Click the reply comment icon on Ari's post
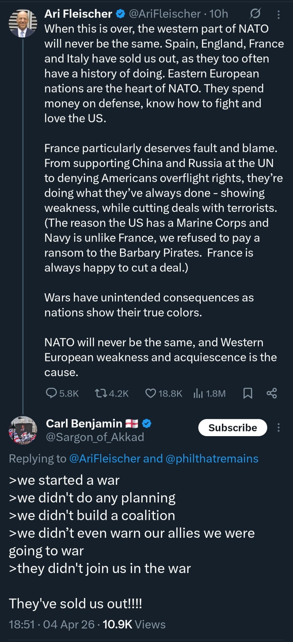 pyautogui.click(x=51, y=393)
